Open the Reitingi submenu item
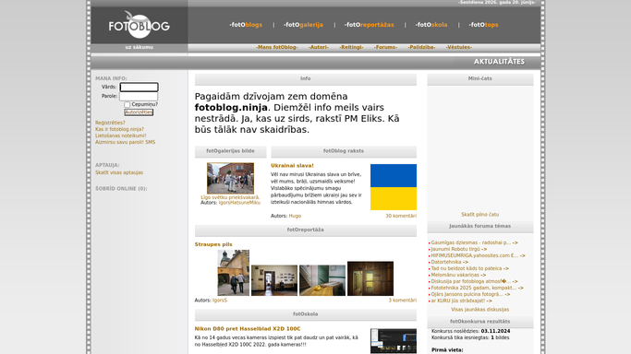The width and height of the screenshot is (631, 354). 351,47
